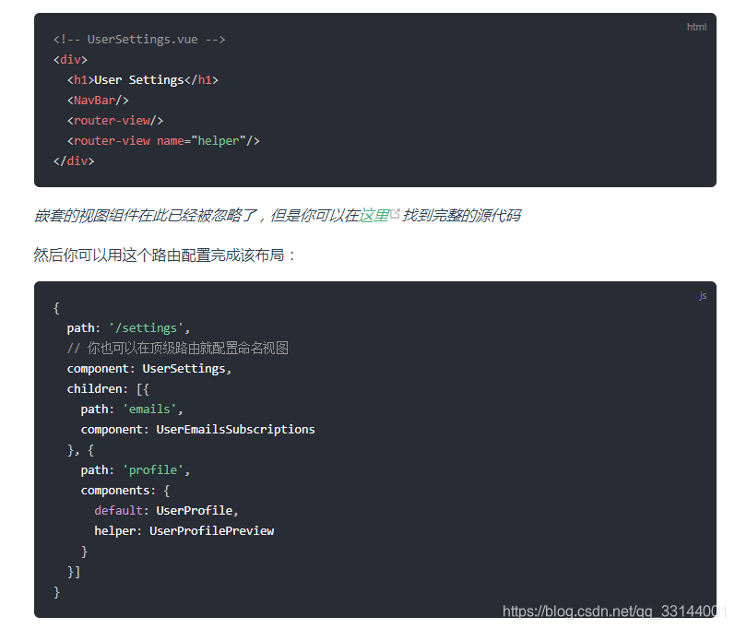Click the router-view name="helper" line
The image size is (735, 629).
[163, 140]
